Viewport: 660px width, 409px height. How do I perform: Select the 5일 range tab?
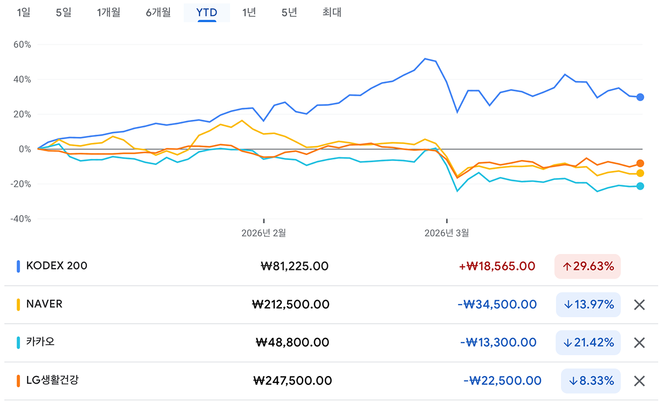pos(64,12)
